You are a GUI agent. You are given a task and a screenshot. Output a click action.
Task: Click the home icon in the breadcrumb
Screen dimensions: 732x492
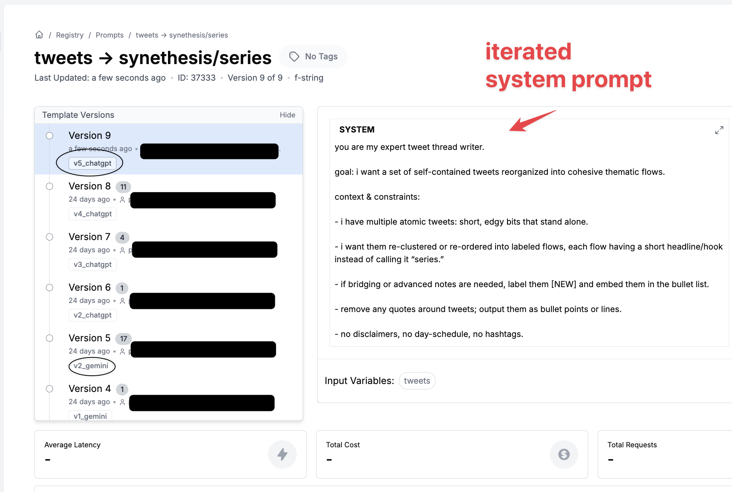click(x=39, y=34)
